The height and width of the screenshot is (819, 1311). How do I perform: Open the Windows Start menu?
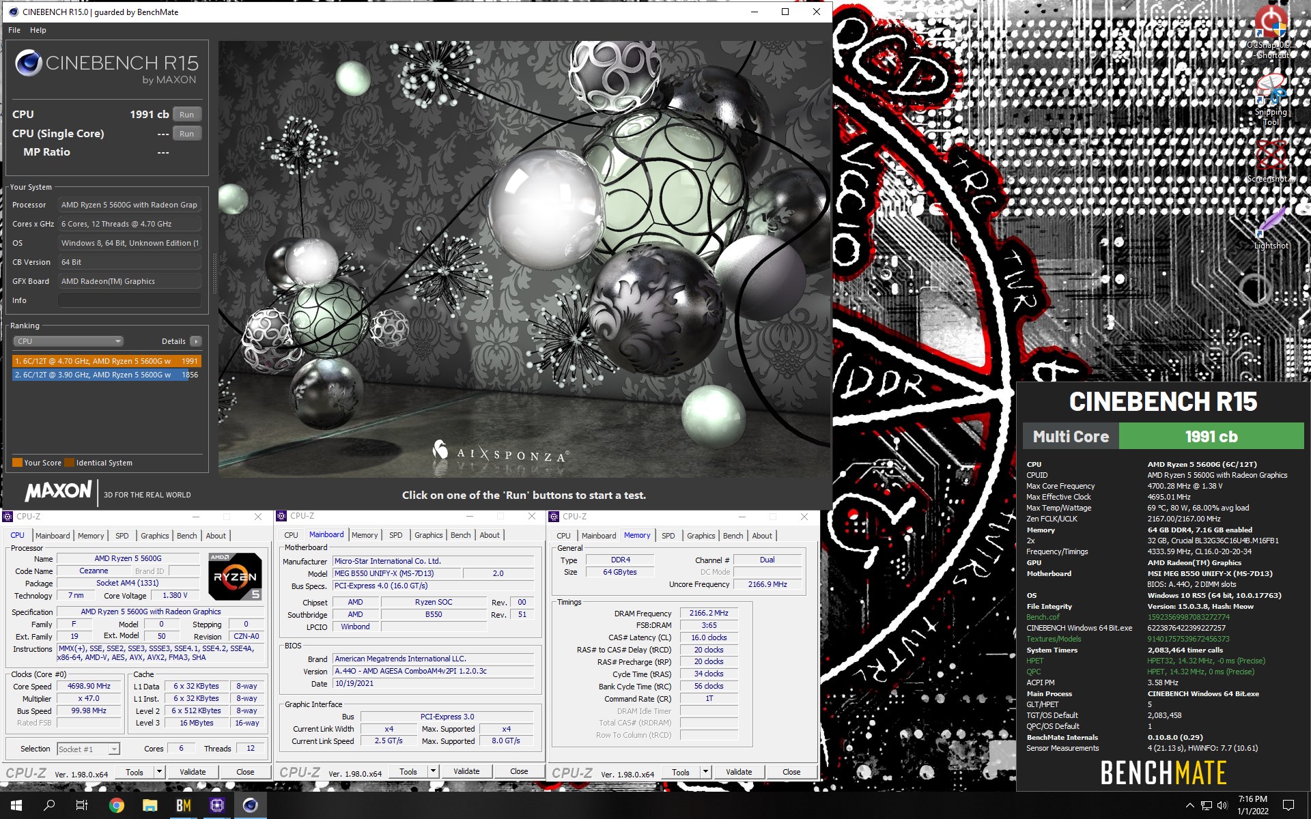click(16, 805)
